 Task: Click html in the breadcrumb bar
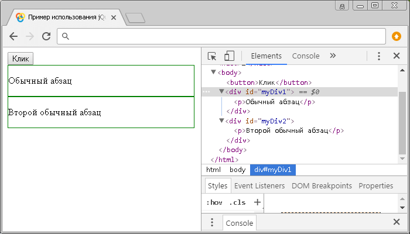[x=213, y=170]
